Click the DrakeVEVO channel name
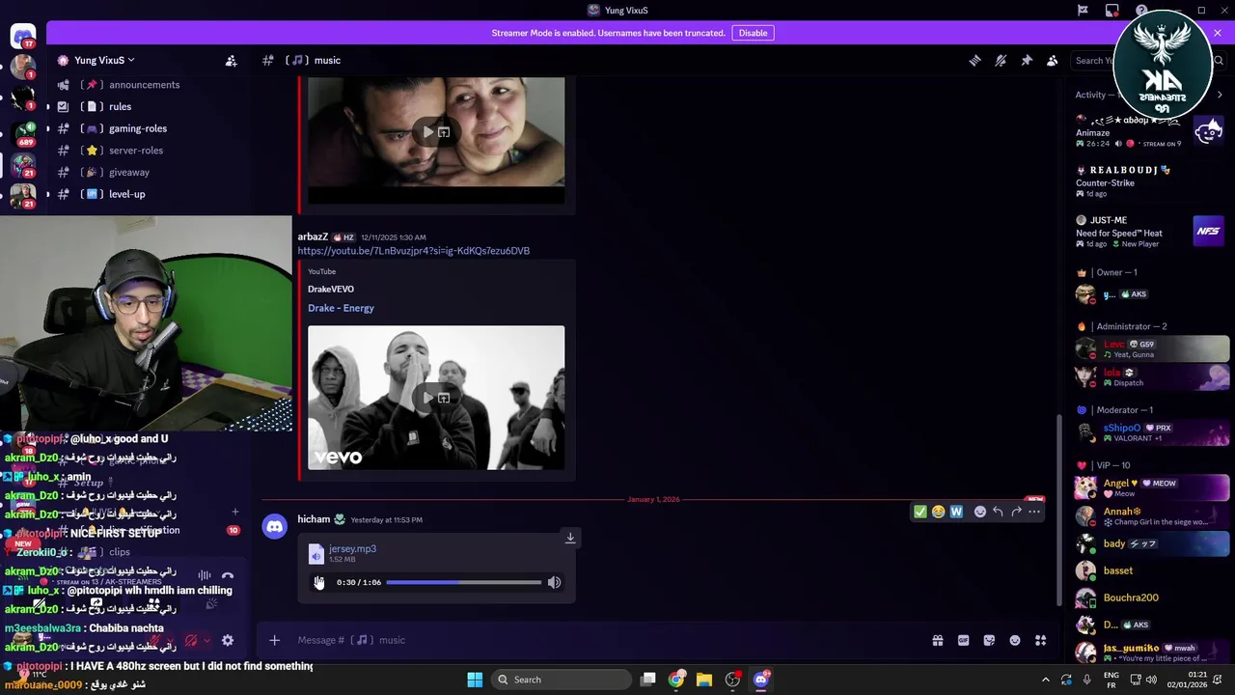Image resolution: width=1235 pixels, height=695 pixels. pyautogui.click(x=331, y=289)
